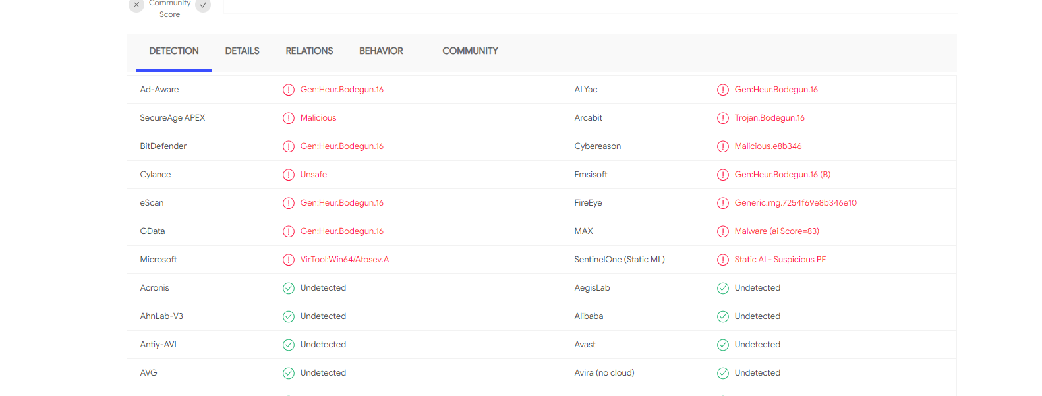Switch to the BEHAVIOR tab
The height and width of the screenshot is (396, 1042).
point(381,51)
